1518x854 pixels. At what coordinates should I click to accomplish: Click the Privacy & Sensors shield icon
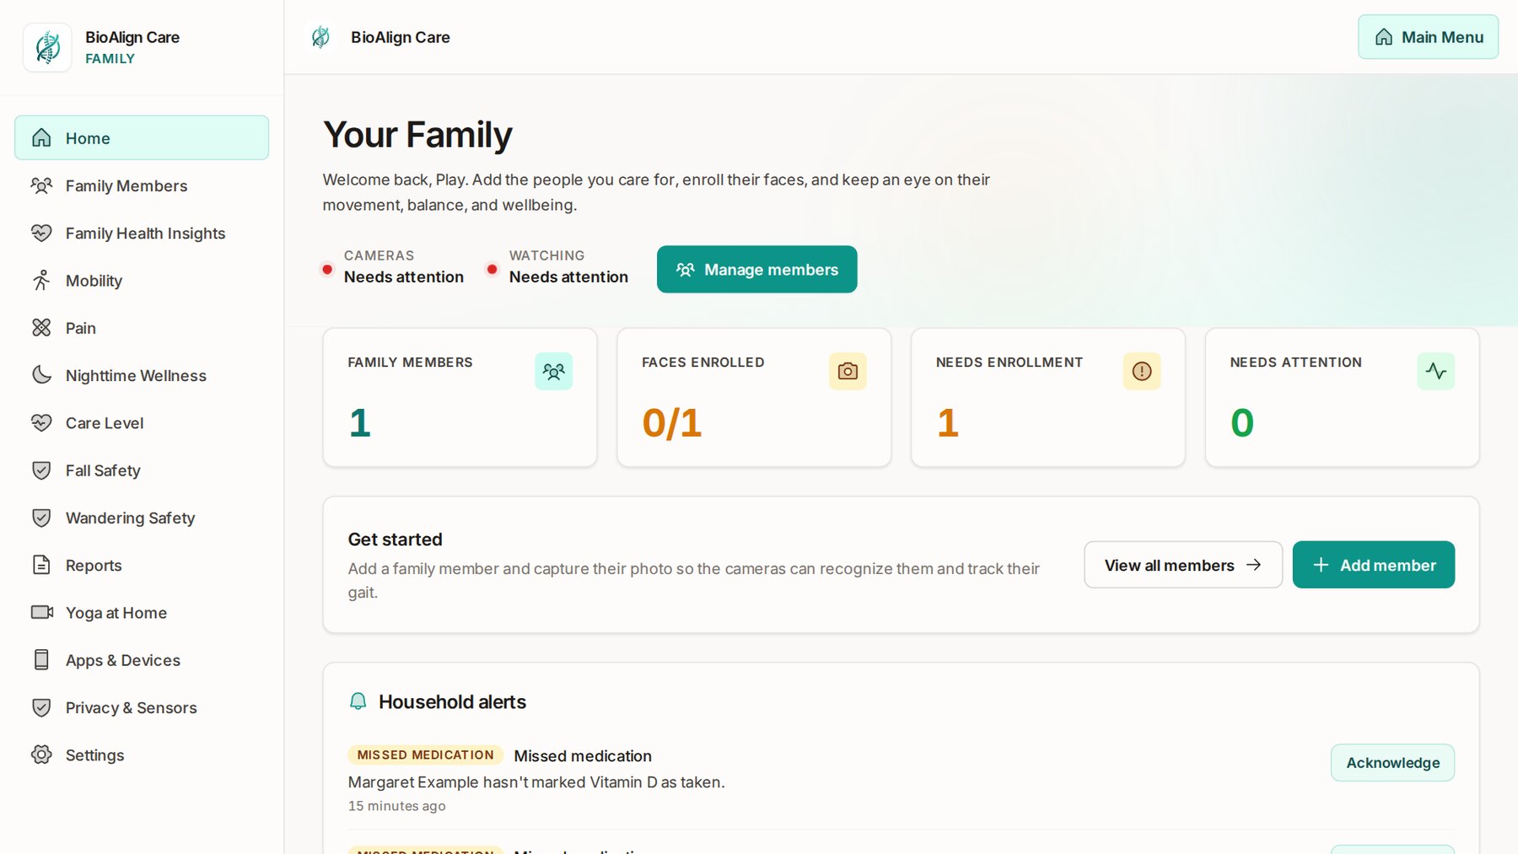click(x=41, y=707)
